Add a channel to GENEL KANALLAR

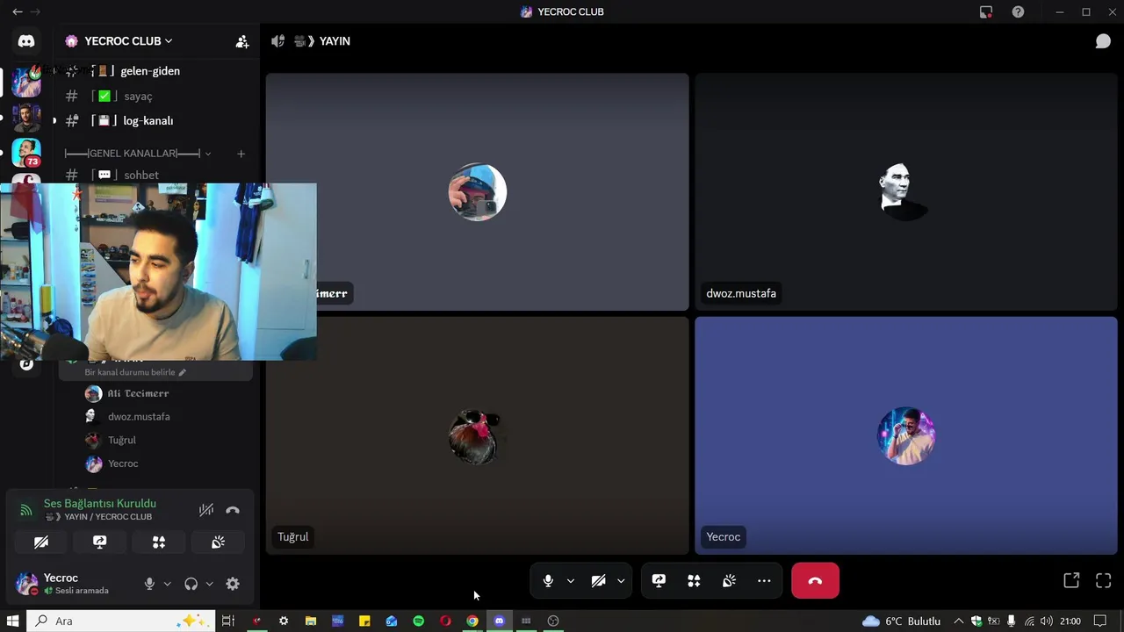(x=241, y=154)
